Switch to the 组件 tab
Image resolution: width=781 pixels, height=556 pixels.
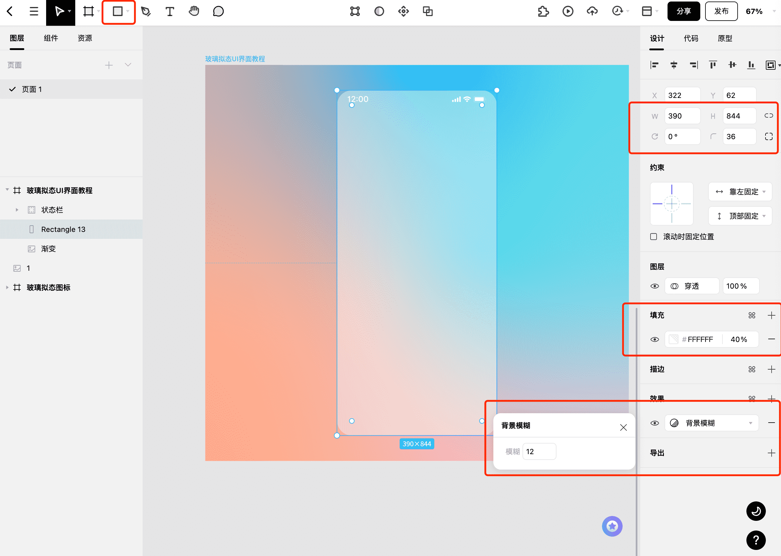click(x=51, y=38)
